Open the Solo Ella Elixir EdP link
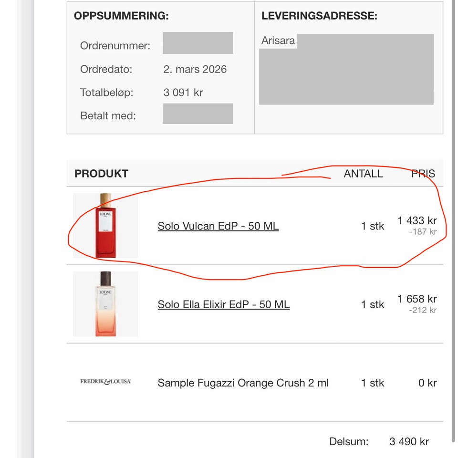 223,304
